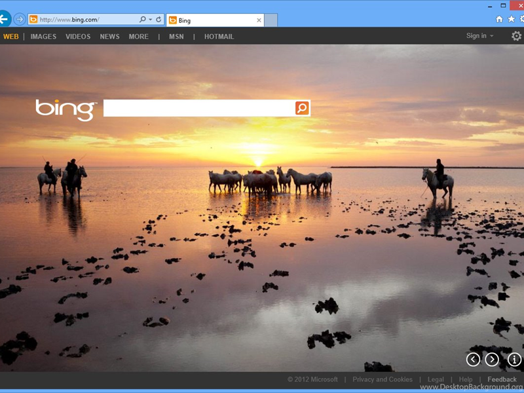Show previous background image arrow
This screenshot has height=393, width=524.
tap(473, 359)
